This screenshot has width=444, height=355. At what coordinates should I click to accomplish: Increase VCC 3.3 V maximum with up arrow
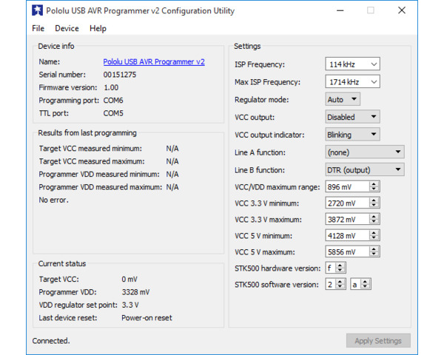pos(374,217)
